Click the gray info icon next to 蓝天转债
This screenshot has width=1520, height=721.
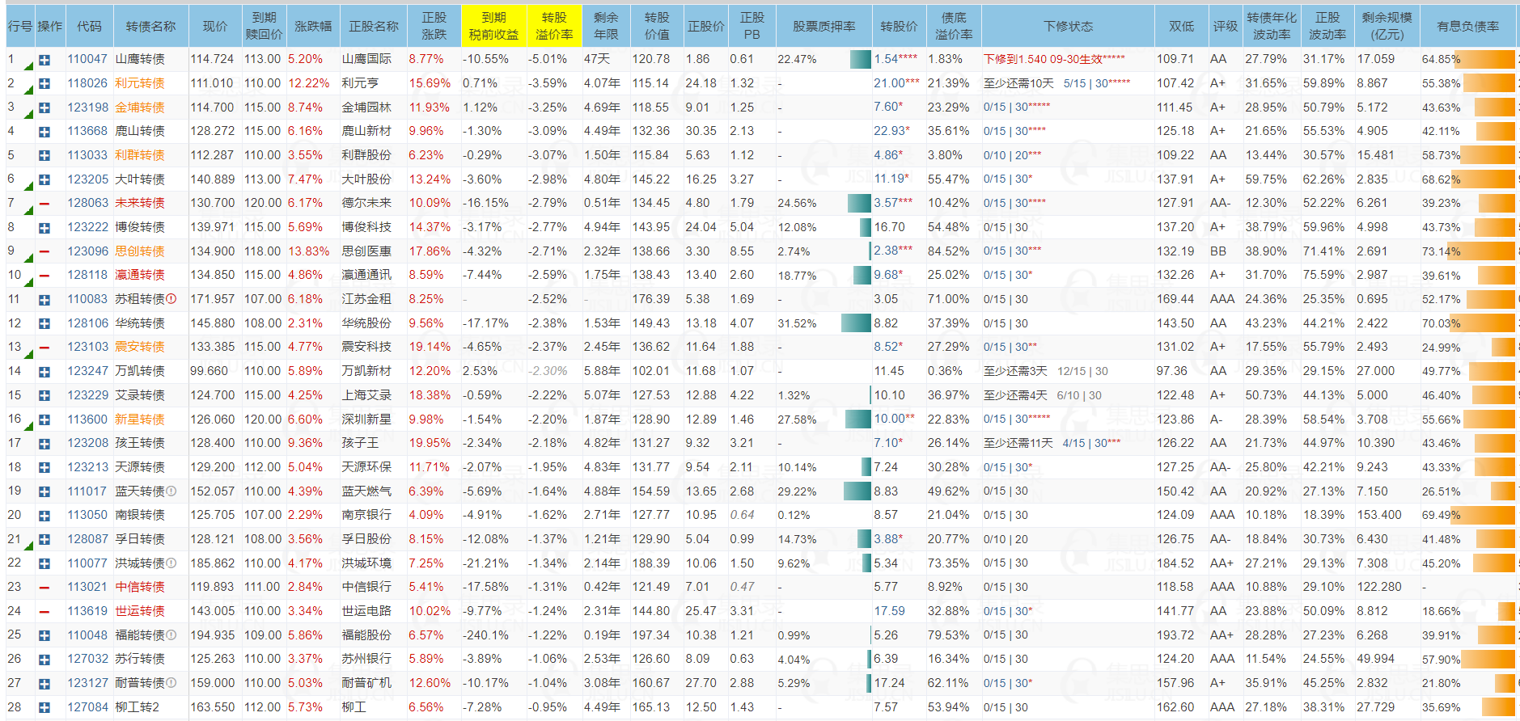(171, 491)
